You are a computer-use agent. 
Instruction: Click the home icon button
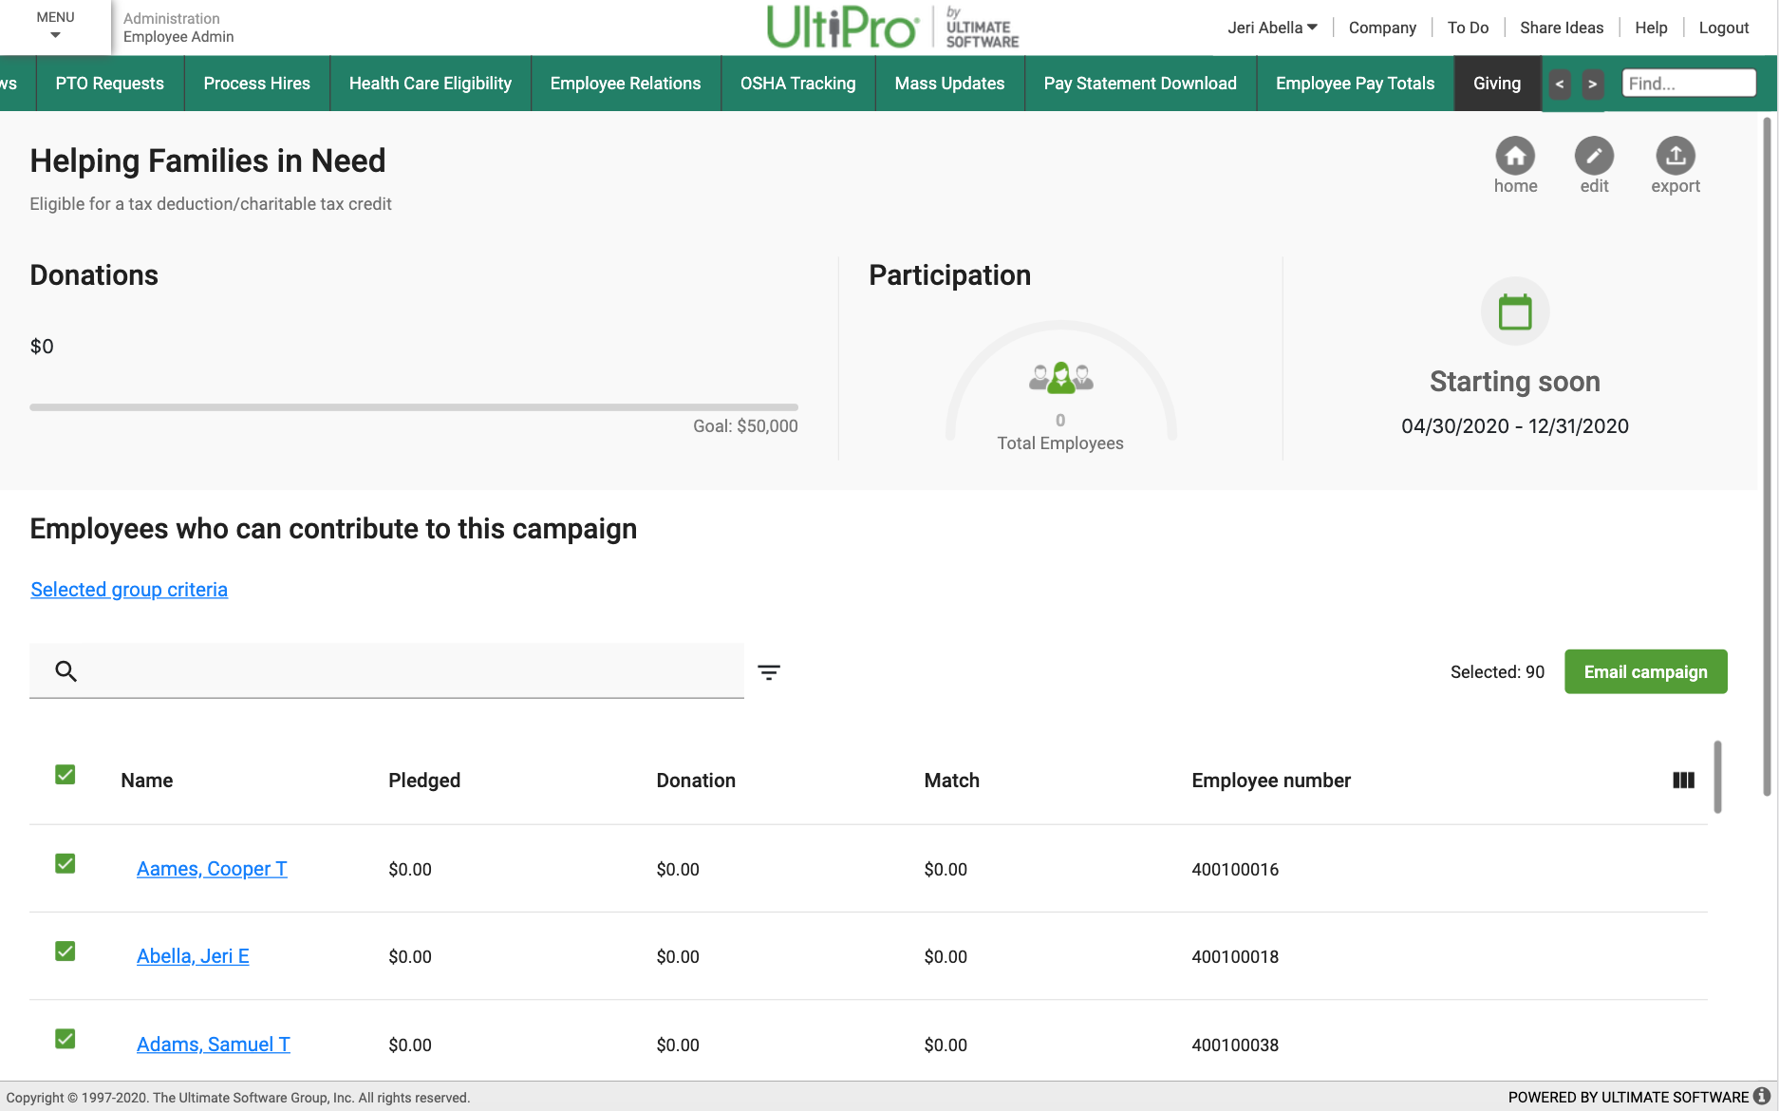click(x=1515, y=156)
